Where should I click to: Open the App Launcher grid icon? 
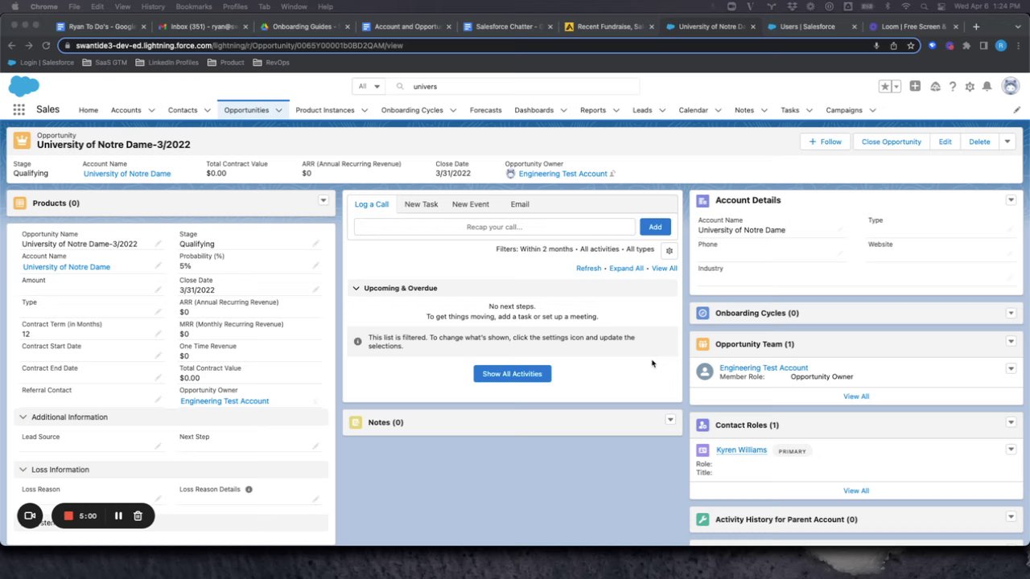(19, 110)
